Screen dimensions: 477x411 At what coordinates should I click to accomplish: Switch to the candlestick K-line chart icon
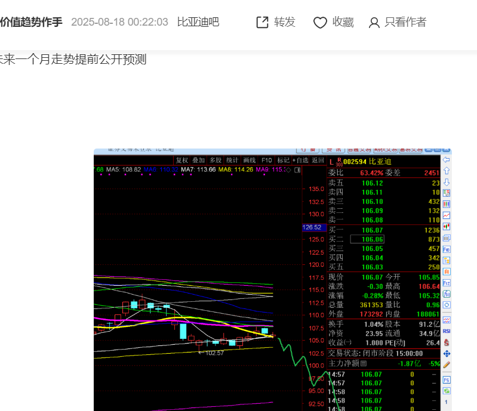click(447, 227)
